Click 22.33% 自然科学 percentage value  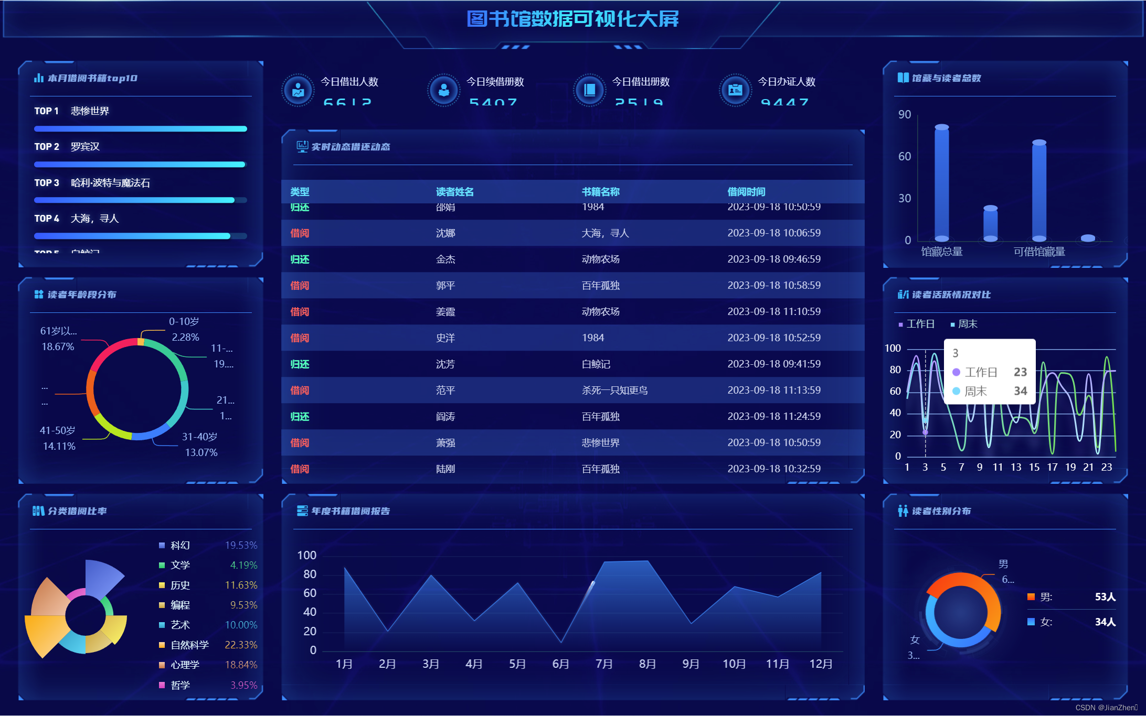point(241,645)
